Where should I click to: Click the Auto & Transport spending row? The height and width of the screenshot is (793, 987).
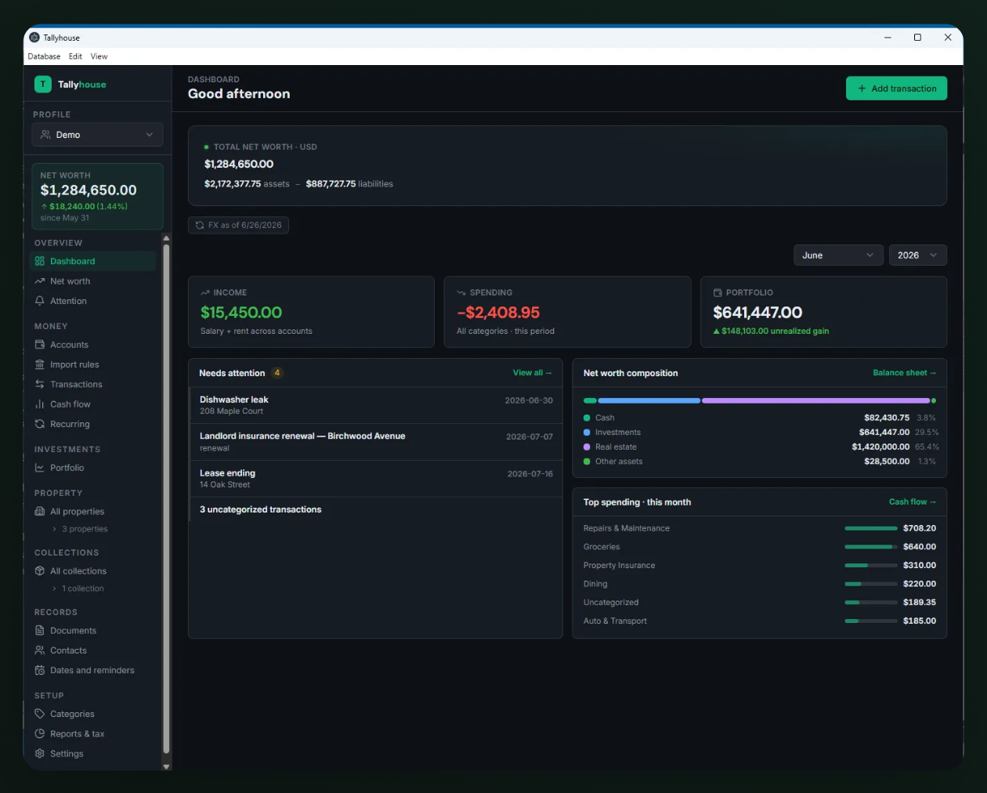(x=760, y=621)
